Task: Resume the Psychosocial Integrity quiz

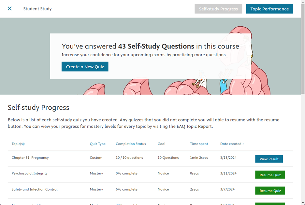Action: click(270, 174)
